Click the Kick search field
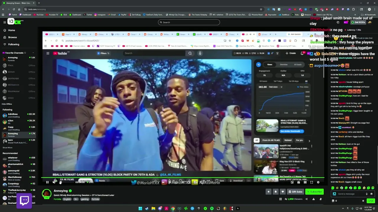This screenshot has height=212, width=378. coord(189,22)
